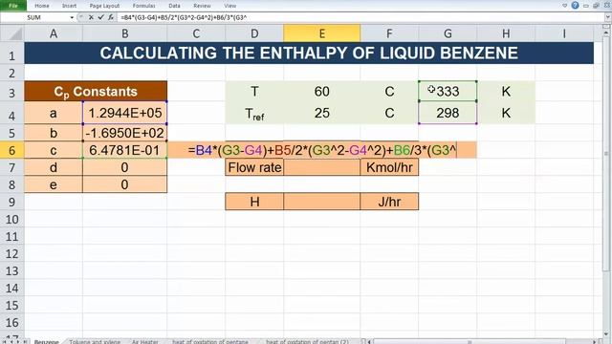
Task: Select column E header
Action: tap(322, 33)
